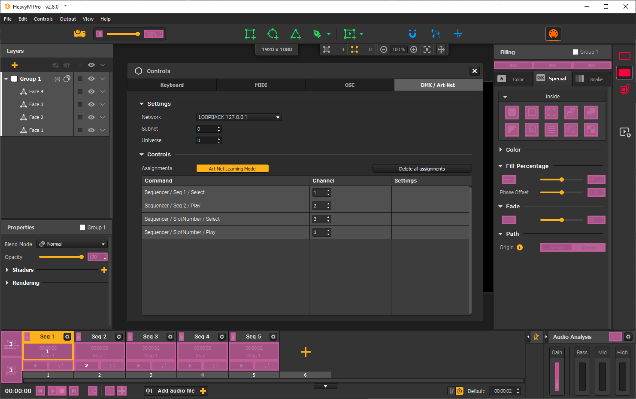Select the freehand pen drawing tool
The height and width of the screenshot is (399, 636).
pos(318,34)
